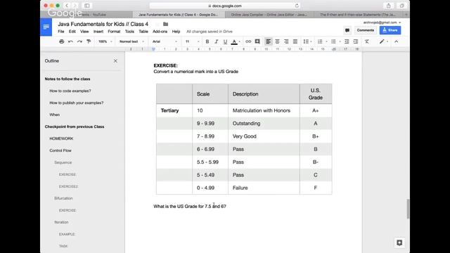
Task: Open the zoom 100% dropdown
Action: click(x=105, y=41)
